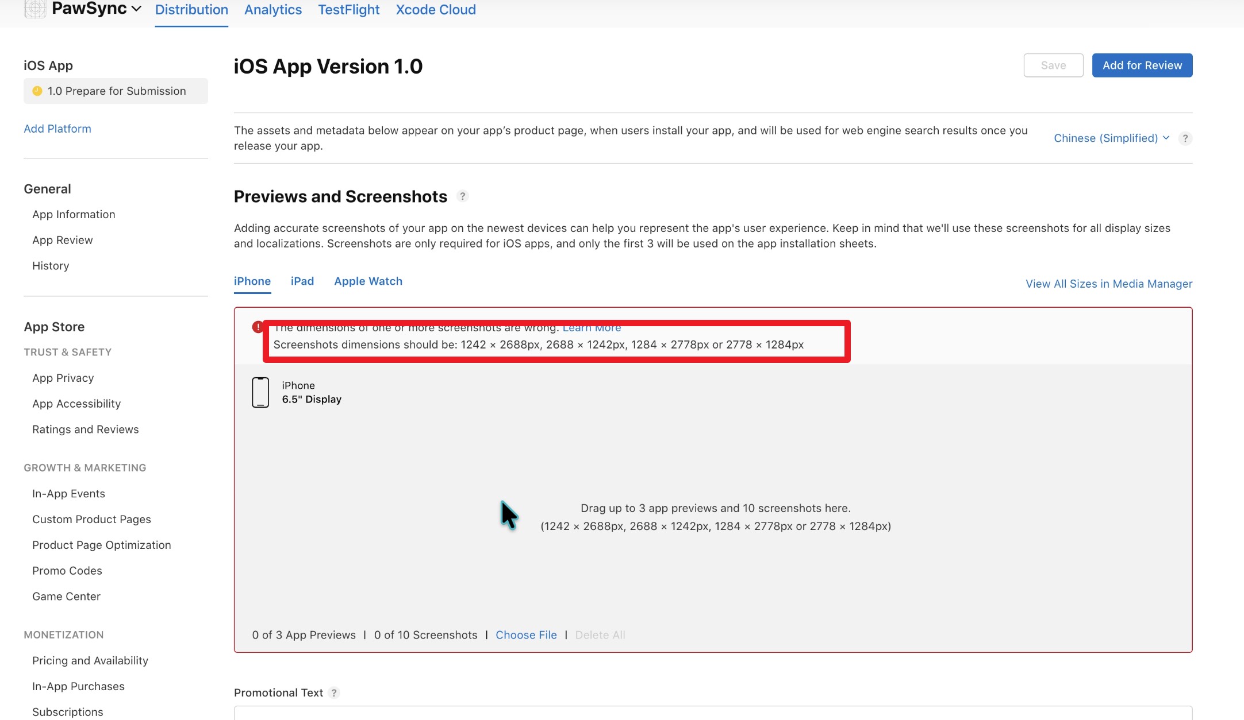Open Promo Codes page
Image resolution: width=1244 pixels, height=720 pixels.
[x=67, y=571]
